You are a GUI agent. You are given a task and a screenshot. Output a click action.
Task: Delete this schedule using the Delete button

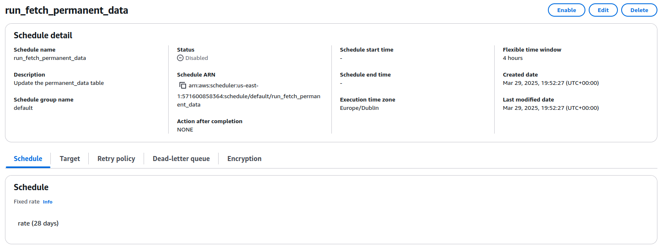639,10
